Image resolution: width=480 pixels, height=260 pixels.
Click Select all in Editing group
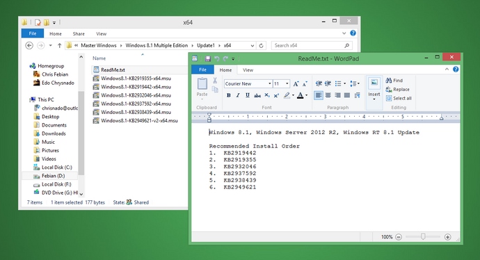click(399, 98)
